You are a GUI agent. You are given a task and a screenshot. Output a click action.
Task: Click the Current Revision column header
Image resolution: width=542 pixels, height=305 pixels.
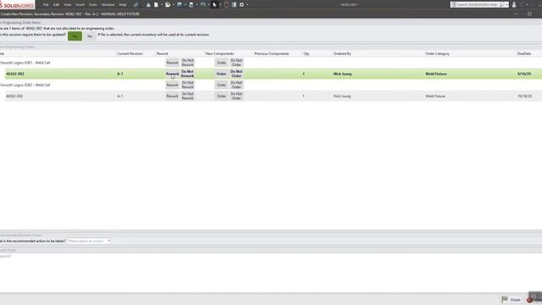(130, 53)
